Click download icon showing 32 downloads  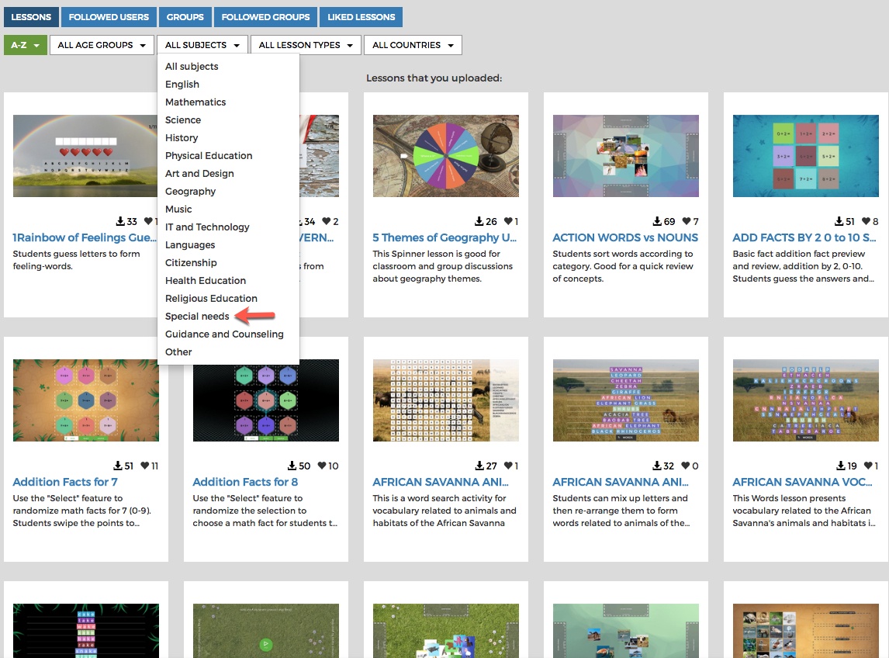pyautogui.click(x=657, y=466)
